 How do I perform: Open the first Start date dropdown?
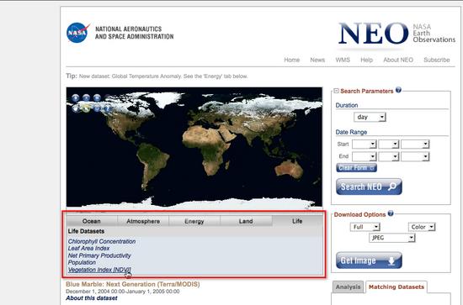click(364, 145)
